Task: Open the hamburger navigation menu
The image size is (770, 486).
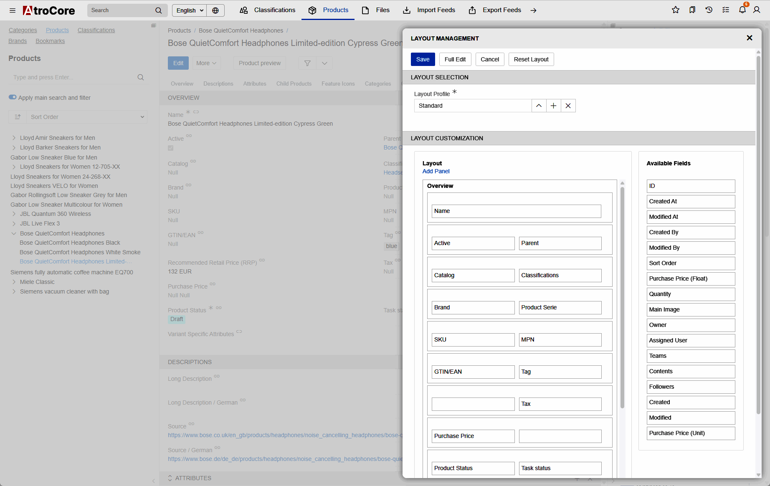Action: pyautogui.click(x=13, y=10)
